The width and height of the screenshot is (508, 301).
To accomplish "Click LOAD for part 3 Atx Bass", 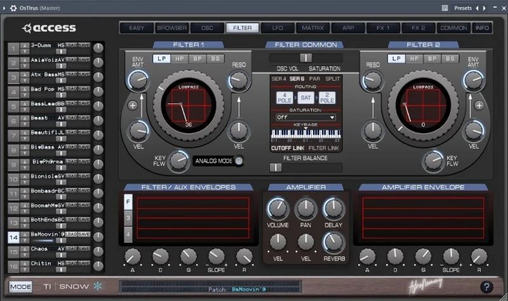I will pyautogui.click(x=71, y=74).
